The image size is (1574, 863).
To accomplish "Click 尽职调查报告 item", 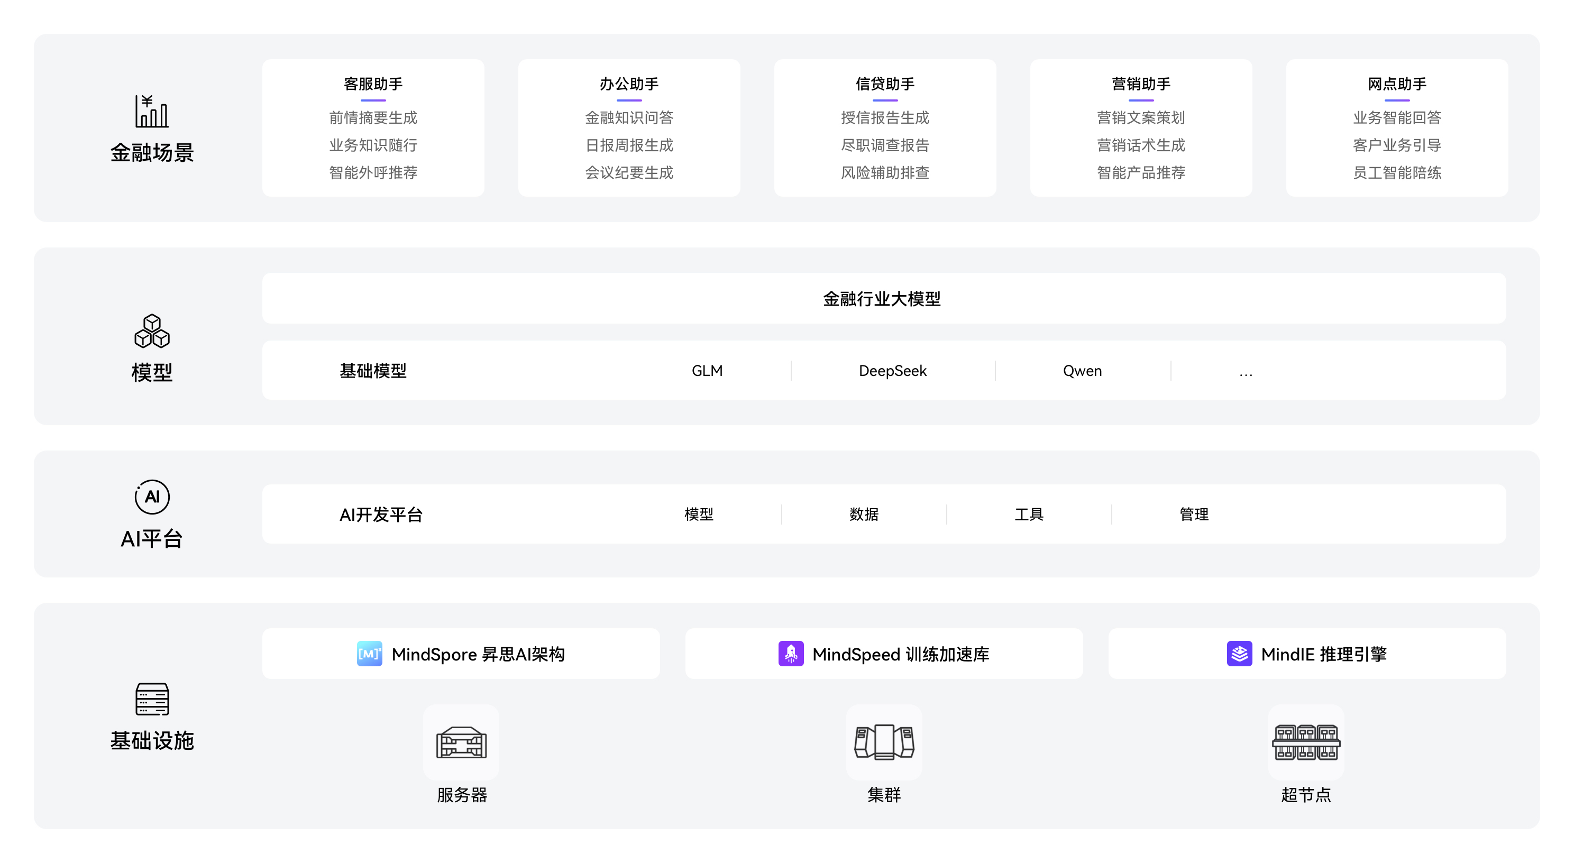I will pos(885,145).
